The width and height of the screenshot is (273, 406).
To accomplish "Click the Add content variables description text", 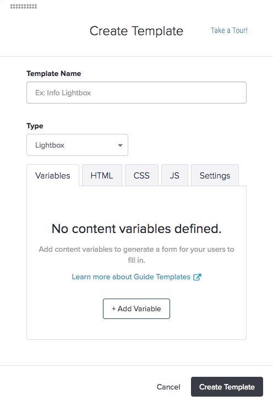I will pos(136,255).
